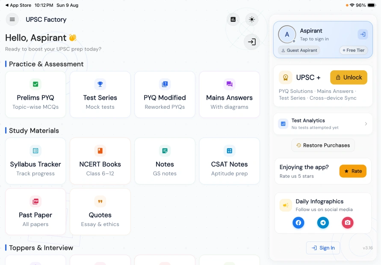The width and height of the screenshot is (381, 265).
Task: Click the Free Tier badge
Action: coord(354,51)
